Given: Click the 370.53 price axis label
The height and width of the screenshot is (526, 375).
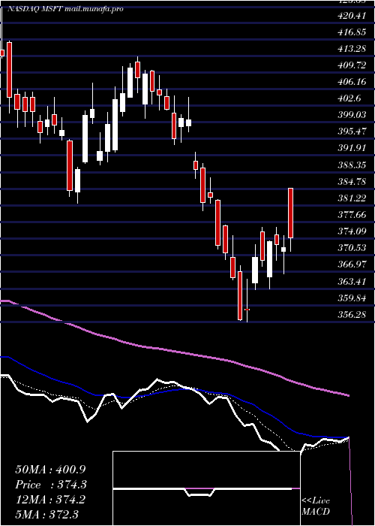Looking at the screenshot, I should (352, 248).
